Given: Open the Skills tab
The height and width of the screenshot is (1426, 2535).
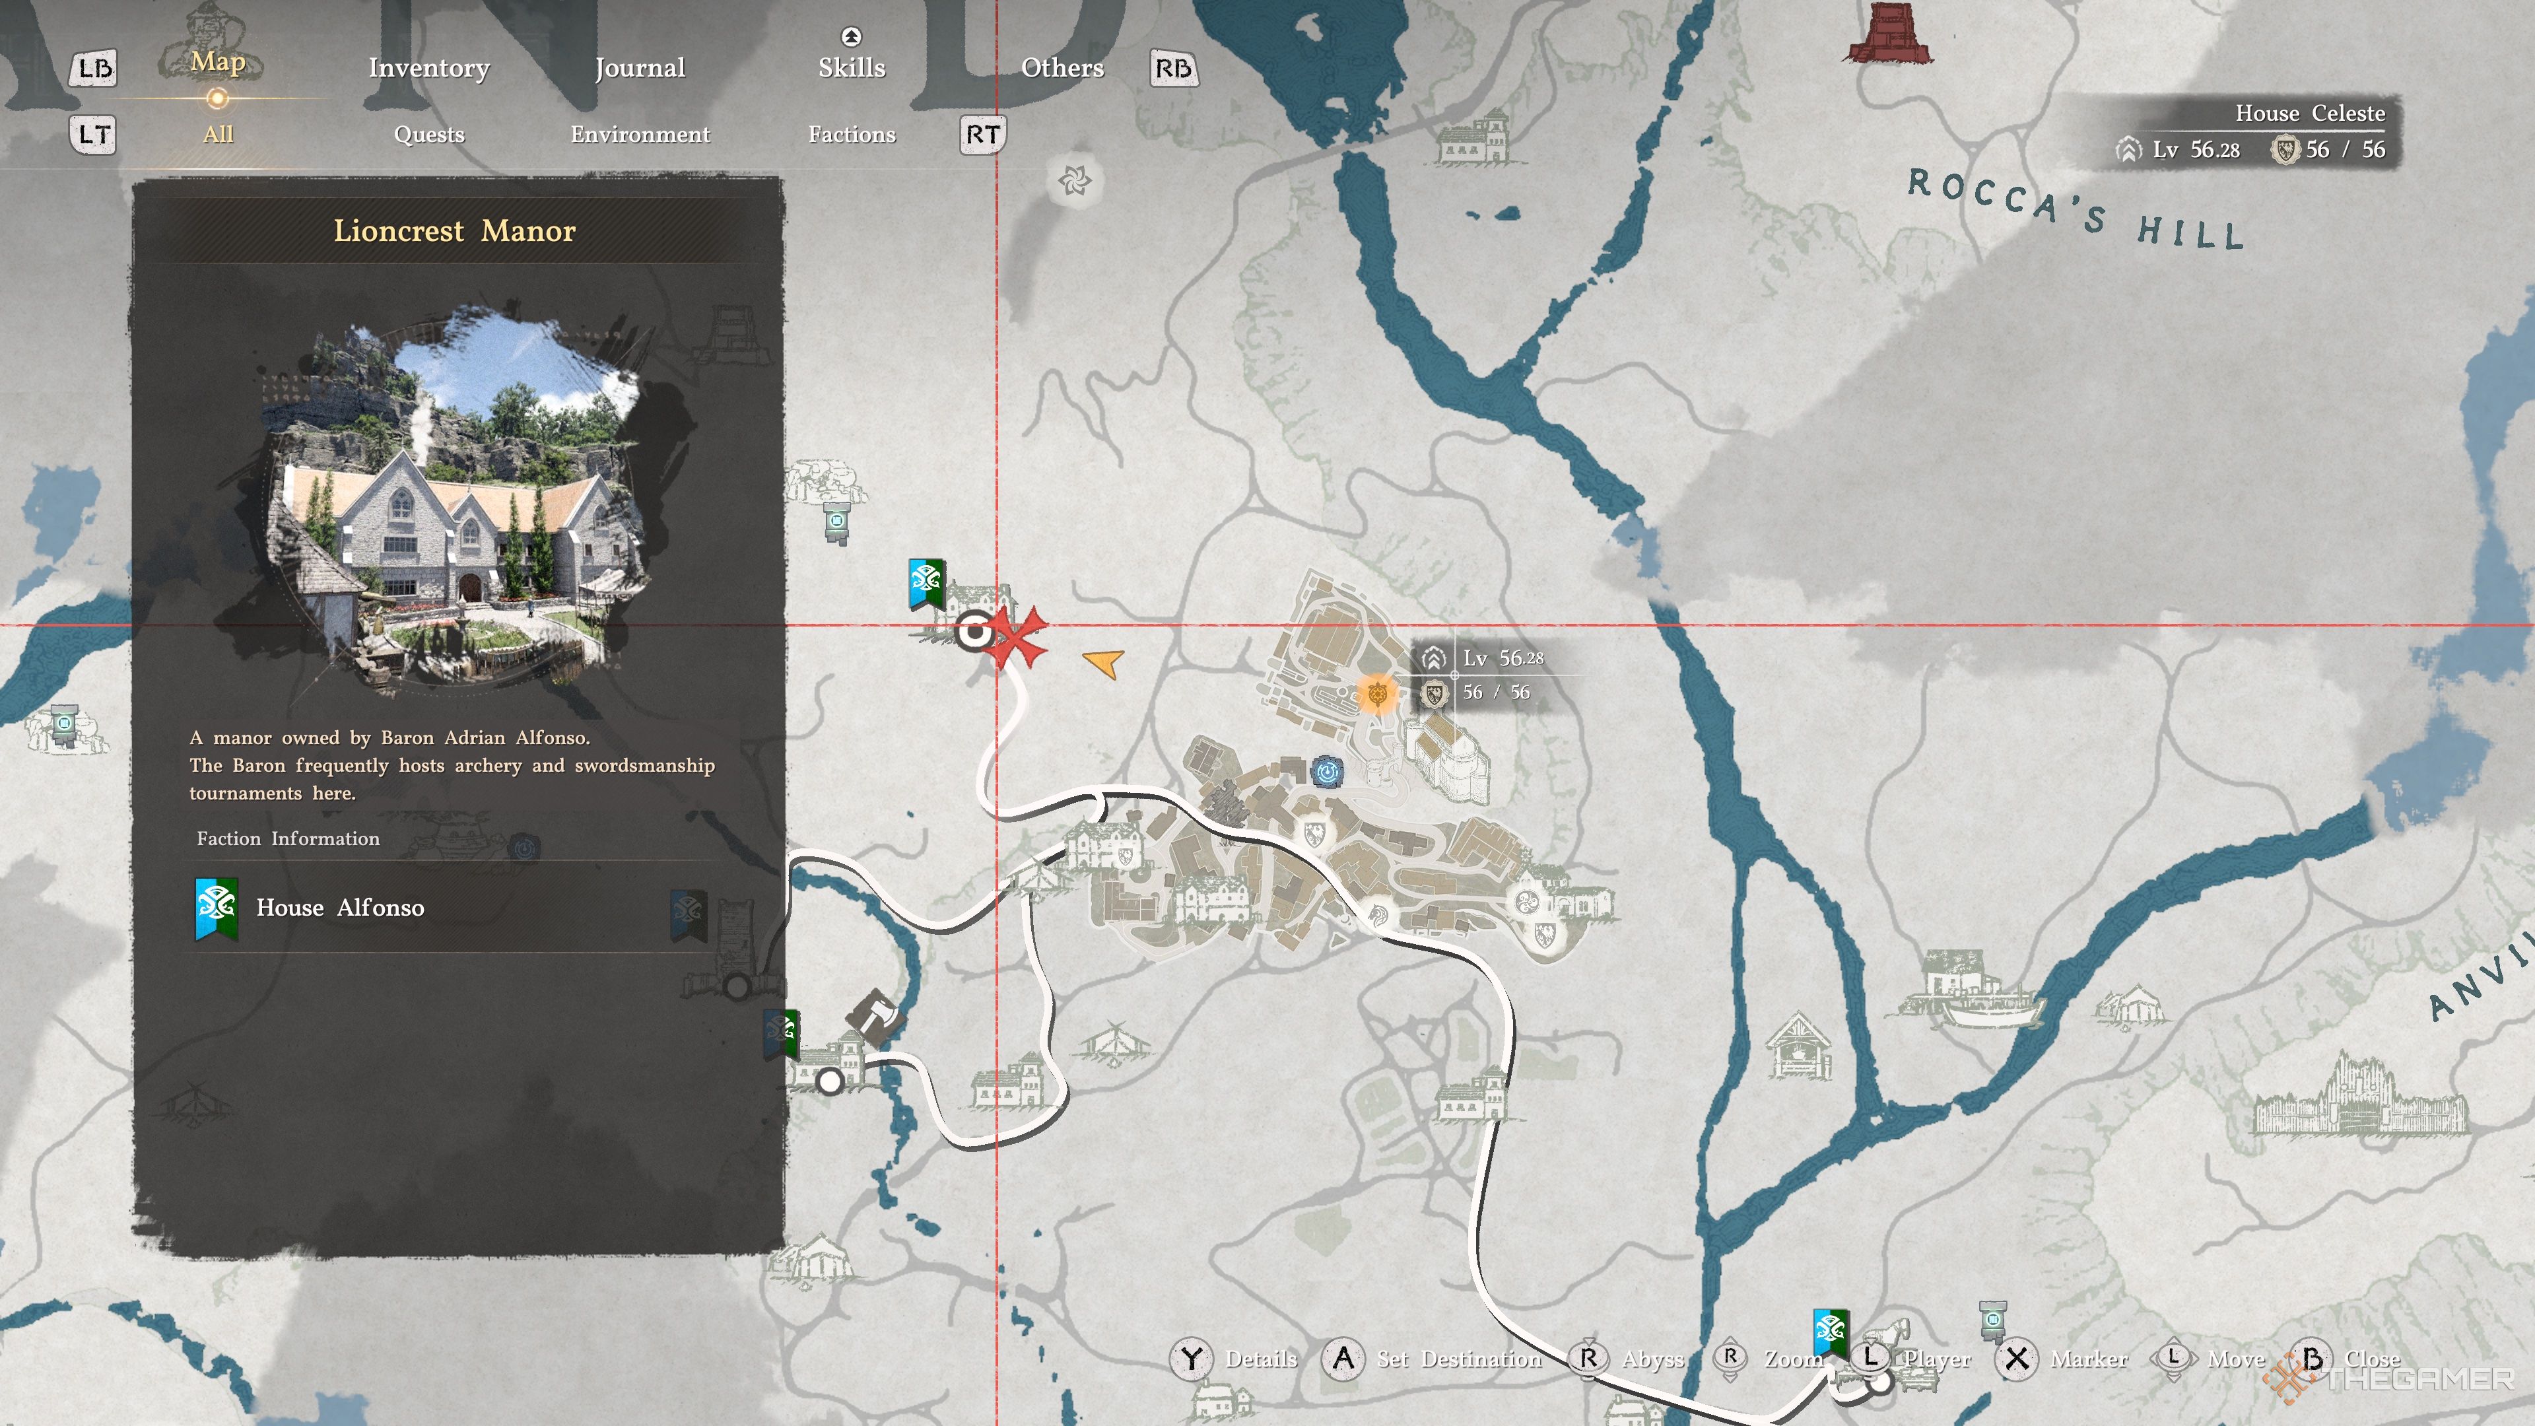Looking at the screenshot, I should click(851, 68).
